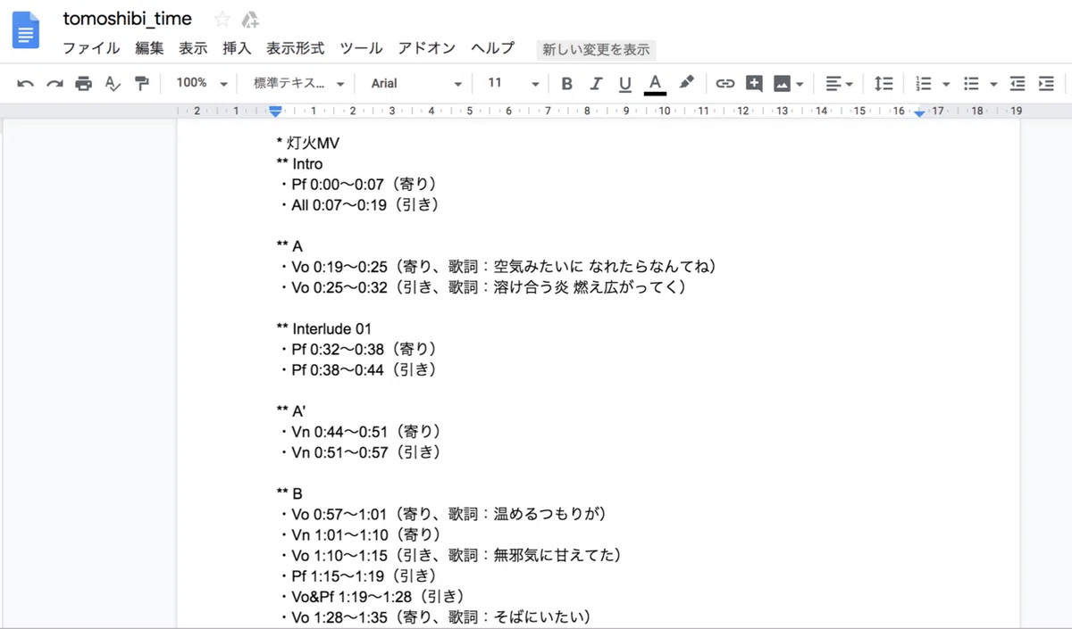Screen dimensions: 1072x629
Task: Open the font size 11 dropdown
Action: pos(513,83)
